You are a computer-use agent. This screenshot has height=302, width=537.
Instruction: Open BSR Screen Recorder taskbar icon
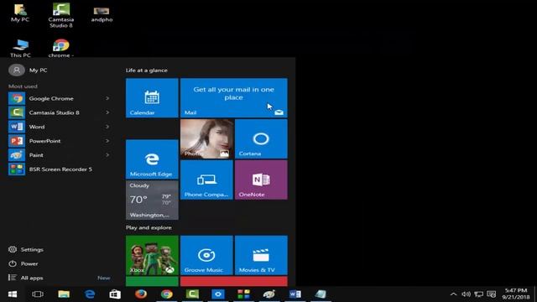(243, 294)
